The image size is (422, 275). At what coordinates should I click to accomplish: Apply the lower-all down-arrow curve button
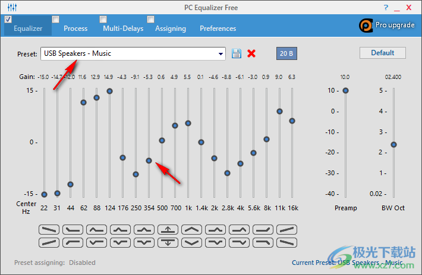tap(168, 243)
